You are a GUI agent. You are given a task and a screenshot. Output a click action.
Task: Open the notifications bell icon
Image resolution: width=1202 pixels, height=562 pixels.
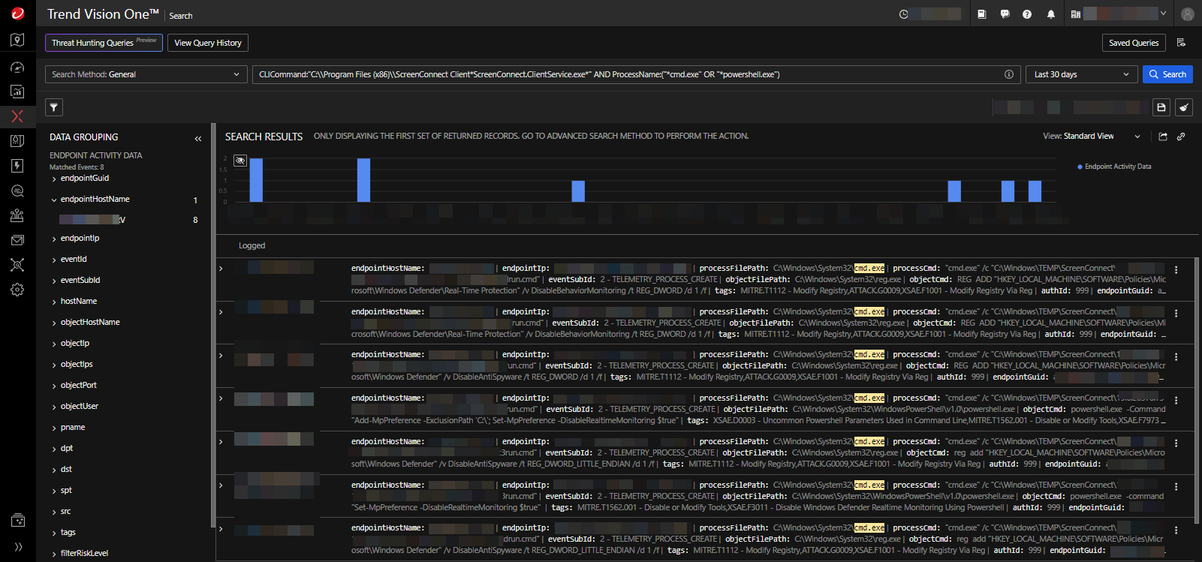point(1050,14)
